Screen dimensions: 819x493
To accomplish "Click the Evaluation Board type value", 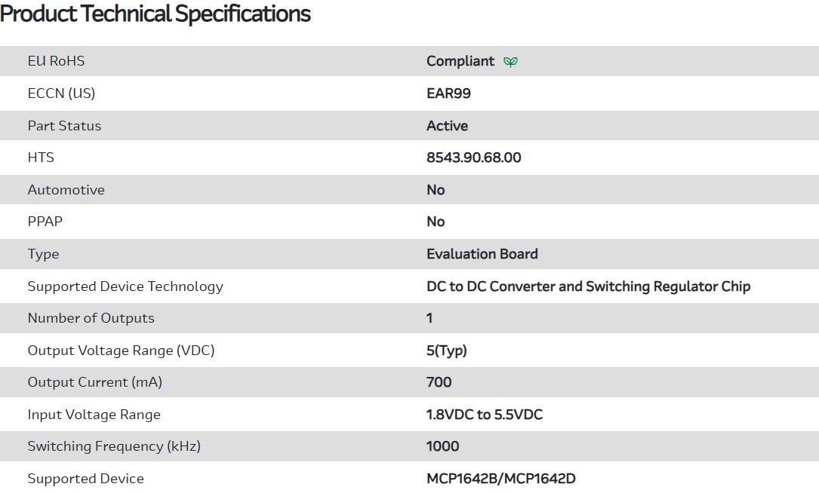I will pos(482,254).
